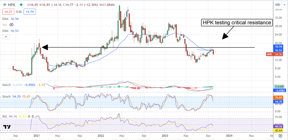
Task: Toggle the hidden-eye icon next to Vol
Action: (x=12, y=24)
